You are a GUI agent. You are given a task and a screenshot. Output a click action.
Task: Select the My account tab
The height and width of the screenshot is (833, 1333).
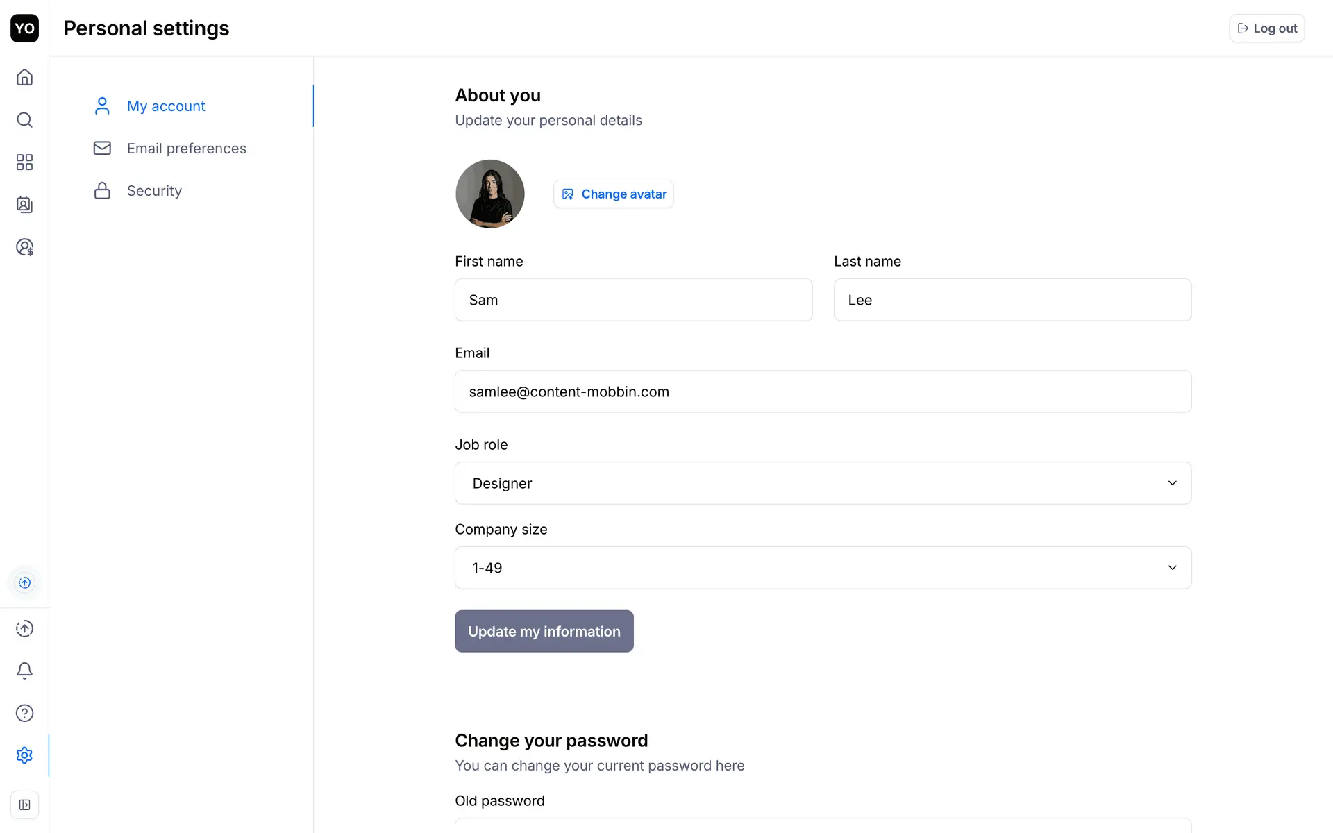click(x=166, y=106)
